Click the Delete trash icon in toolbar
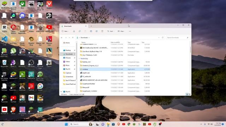Image resolution: width=226 pixels, height=127 pixels. 102,31
